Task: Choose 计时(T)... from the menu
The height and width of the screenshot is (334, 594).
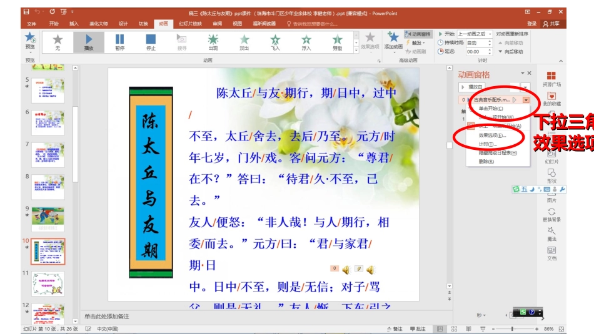Action: point(488,144)
